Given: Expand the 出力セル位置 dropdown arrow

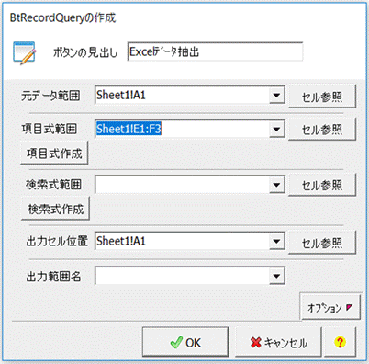Looking at the screenshot, I should pos(276,241).
